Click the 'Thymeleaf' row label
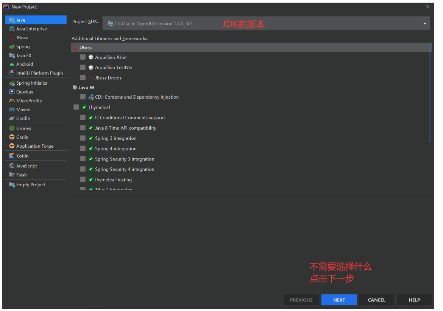The width and height of the screenshot is (443, 311). [99, 107]
